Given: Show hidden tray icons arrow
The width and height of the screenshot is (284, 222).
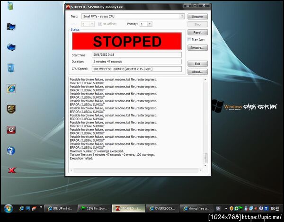Looking at the screenshot, I should coord(226,209).
